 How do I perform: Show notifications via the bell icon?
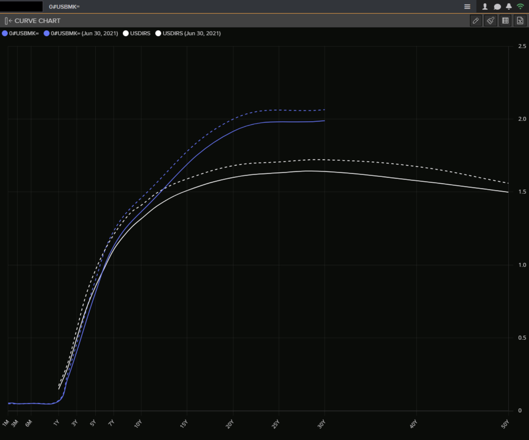click(509, 7)
